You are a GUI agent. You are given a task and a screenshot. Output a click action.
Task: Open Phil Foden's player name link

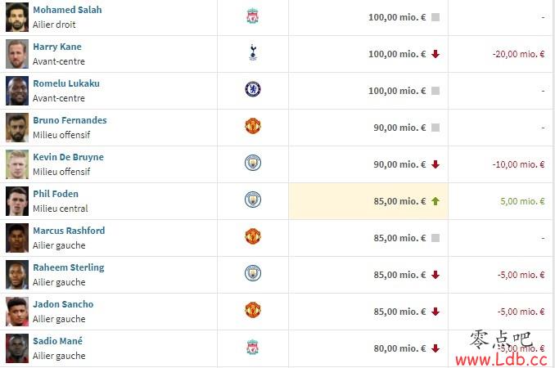(x=56, y=194)
